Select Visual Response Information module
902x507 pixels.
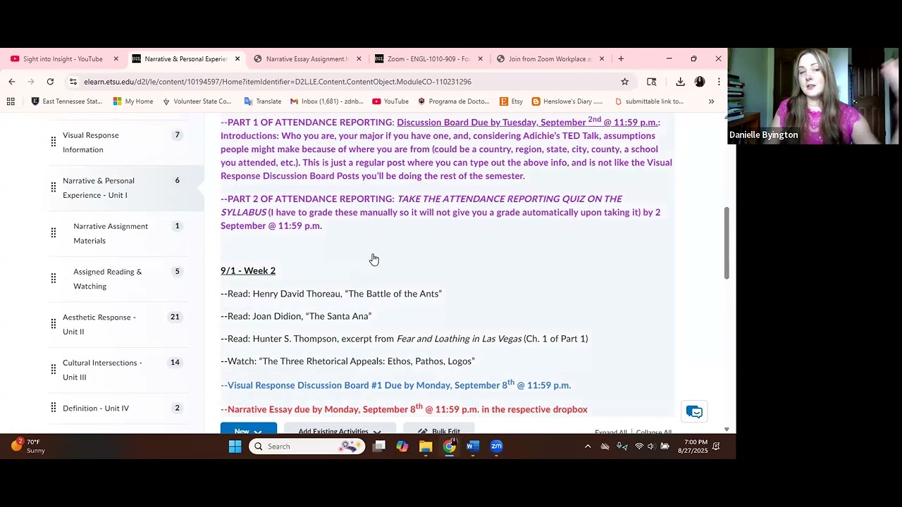coord(90,142)
